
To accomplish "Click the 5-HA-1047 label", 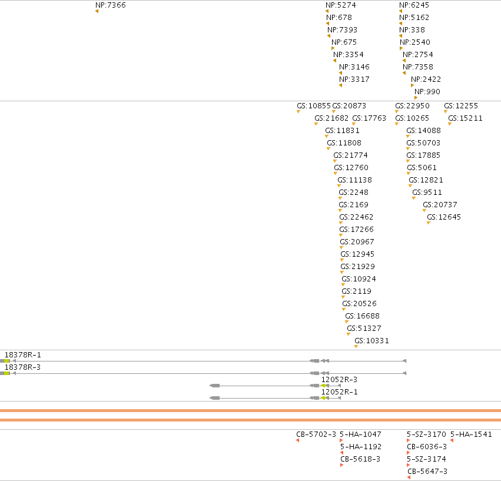I will 360,434.
